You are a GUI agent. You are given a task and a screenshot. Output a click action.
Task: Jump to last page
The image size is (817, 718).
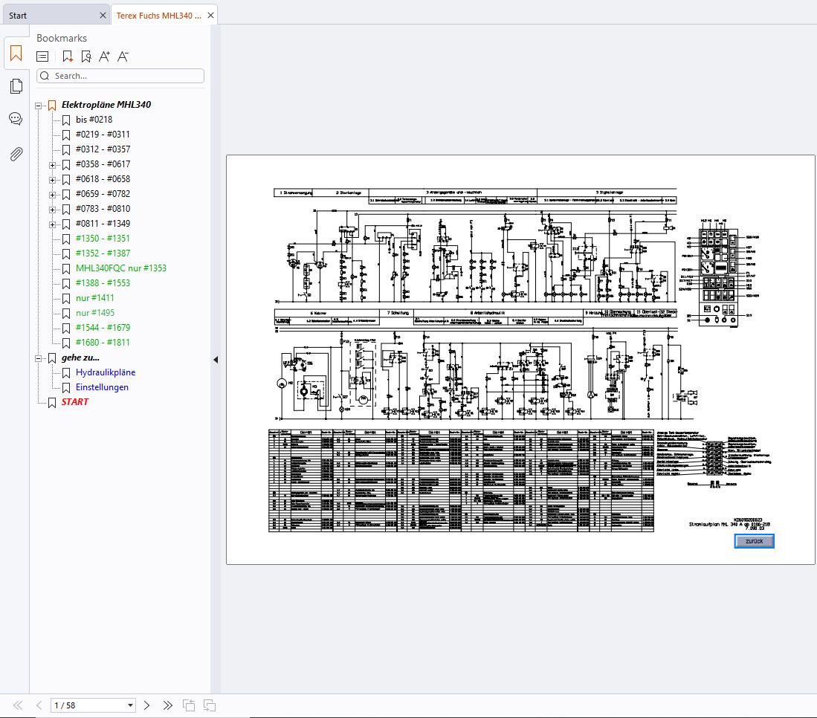tap(168, 705)
